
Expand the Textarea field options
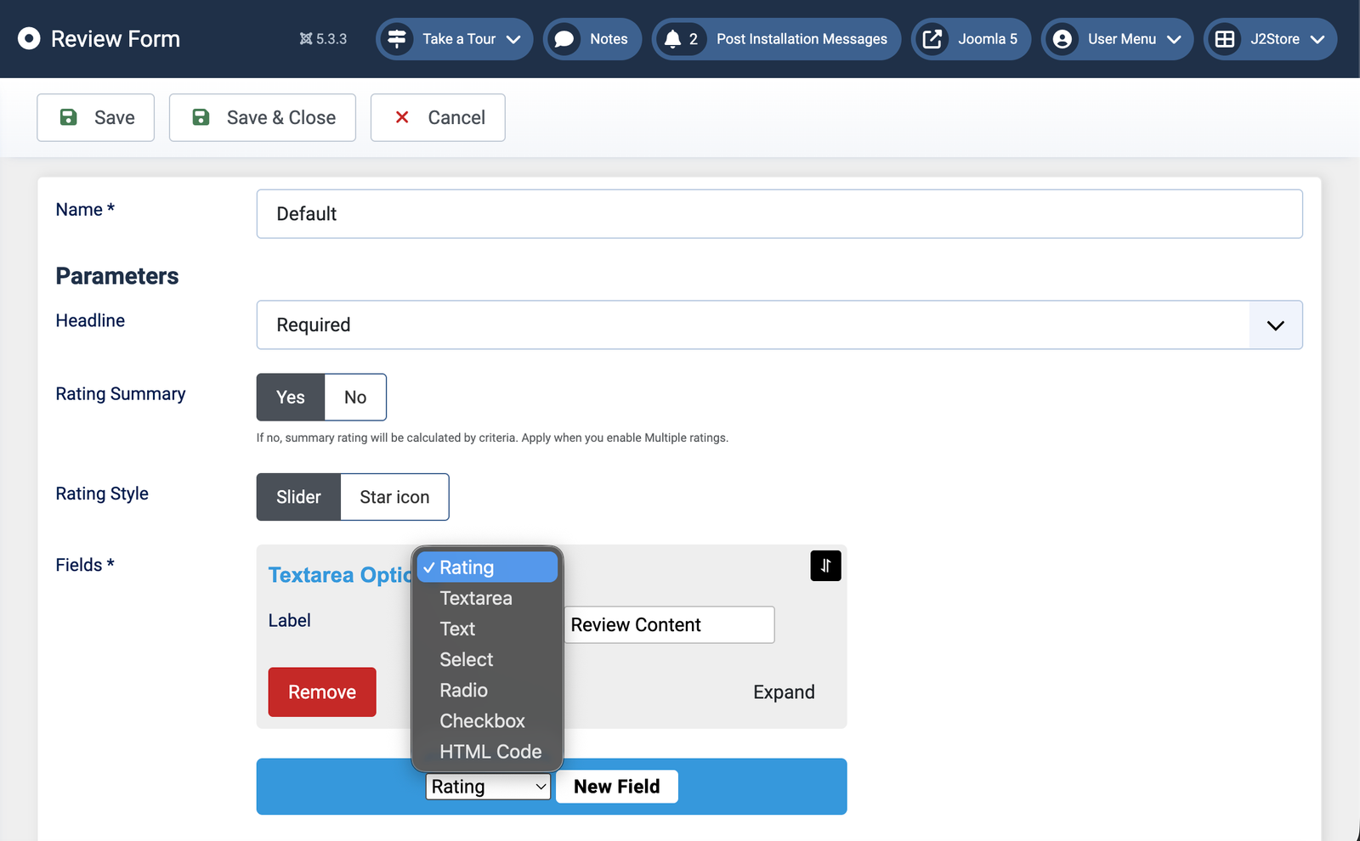(x=783, y=692)
